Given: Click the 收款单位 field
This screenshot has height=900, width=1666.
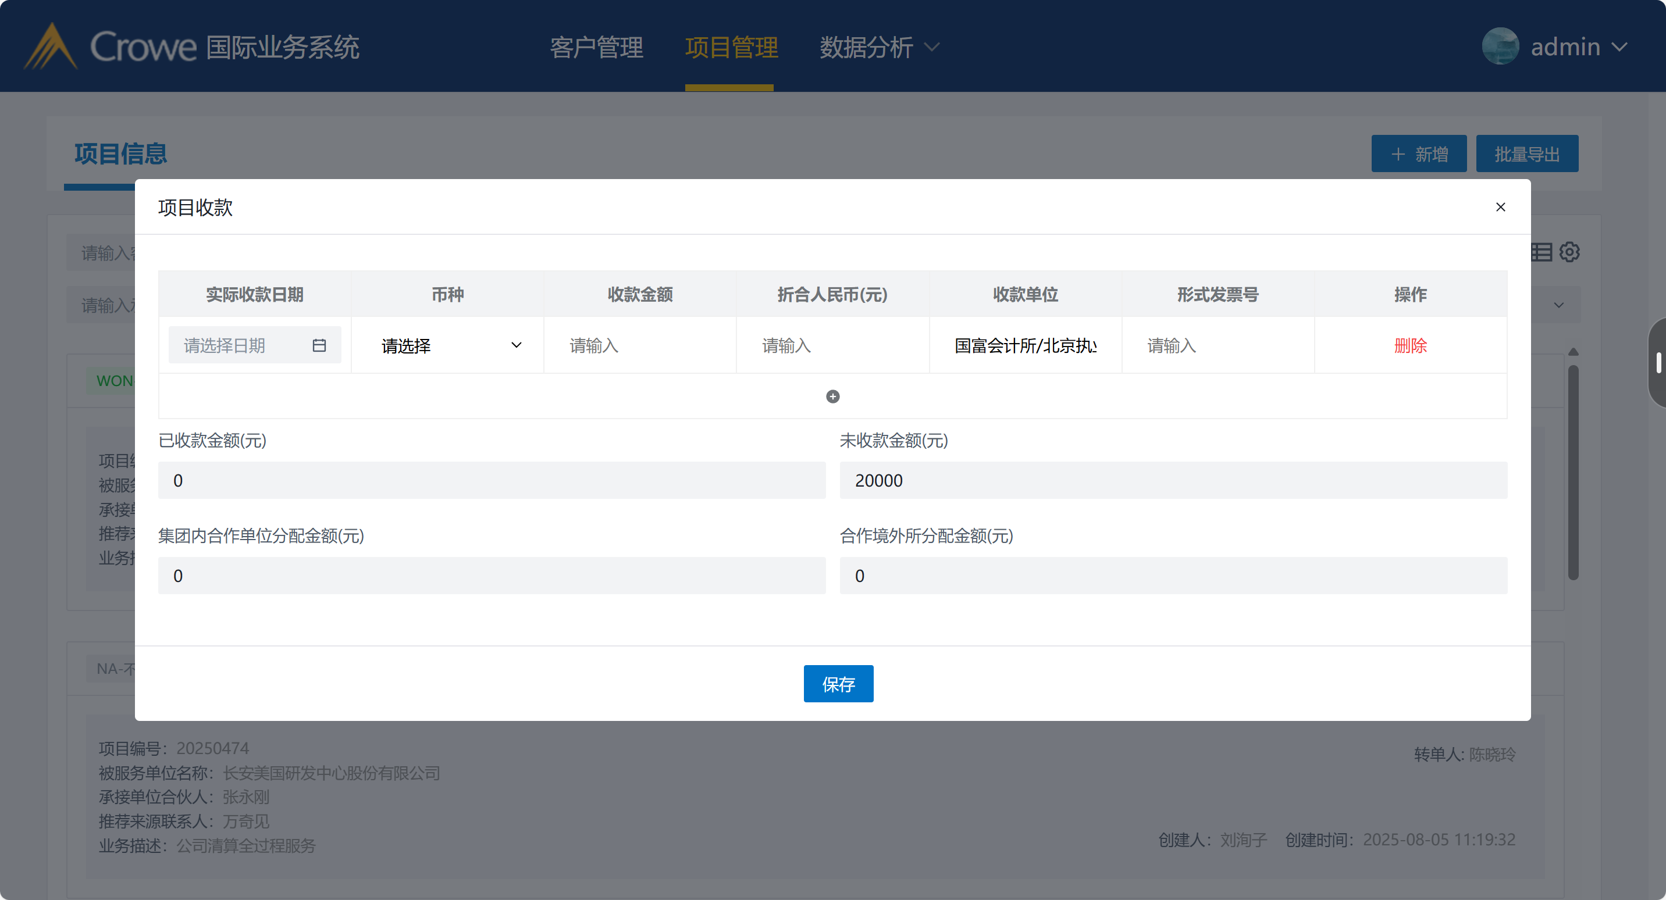Looking at the screenshot, I should [x=1025, y=345].
